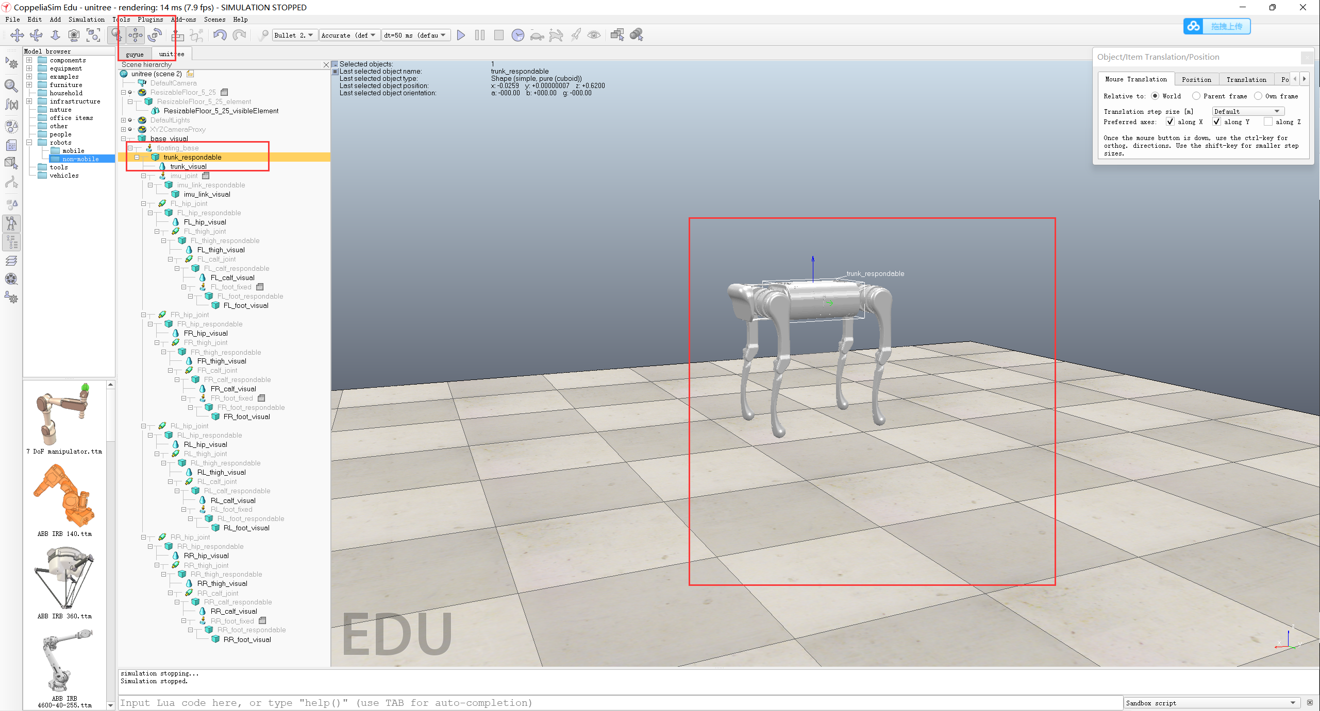Switch to the Position tab
Screen dimensions: 1320x711
(x=1196, y=79)
